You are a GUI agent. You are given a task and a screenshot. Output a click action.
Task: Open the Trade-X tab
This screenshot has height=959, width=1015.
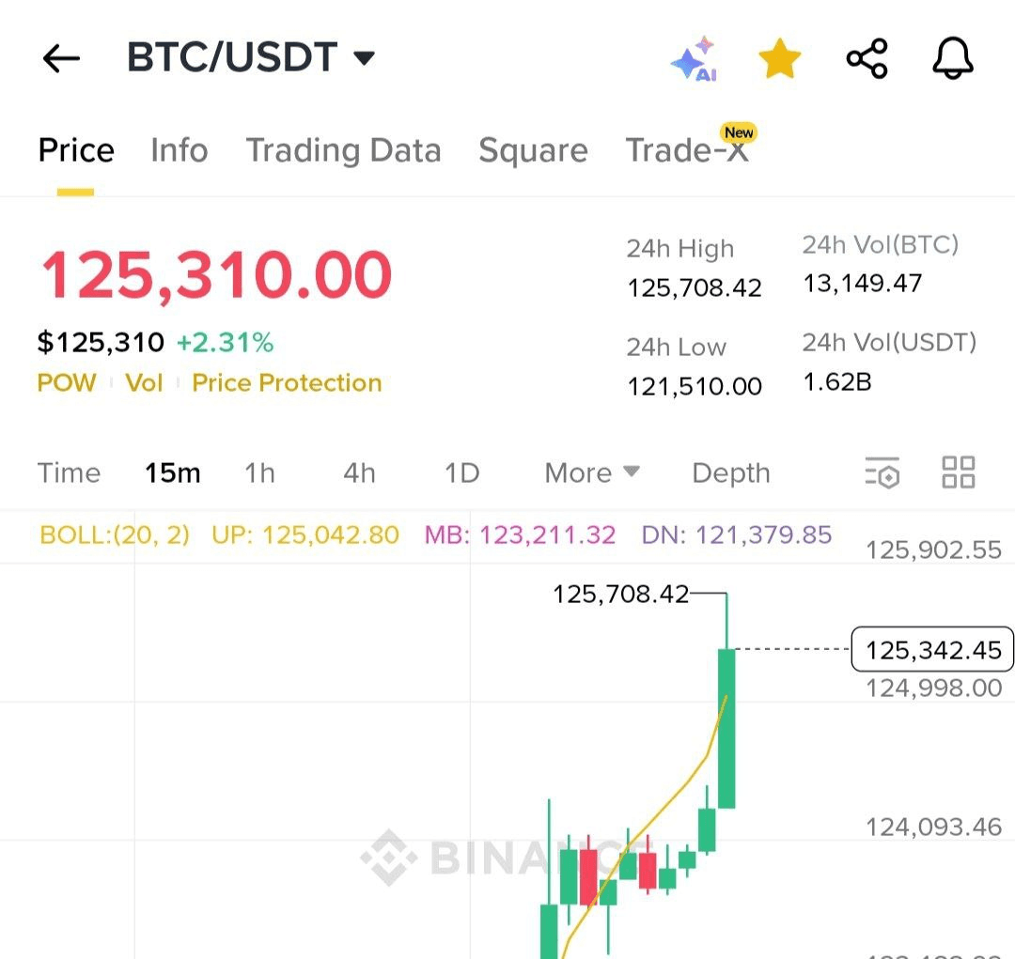687,150
